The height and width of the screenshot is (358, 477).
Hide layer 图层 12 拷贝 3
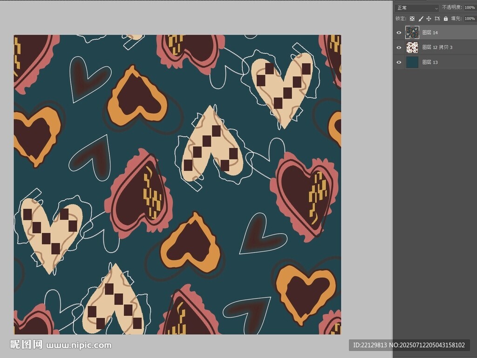(399, 47)
